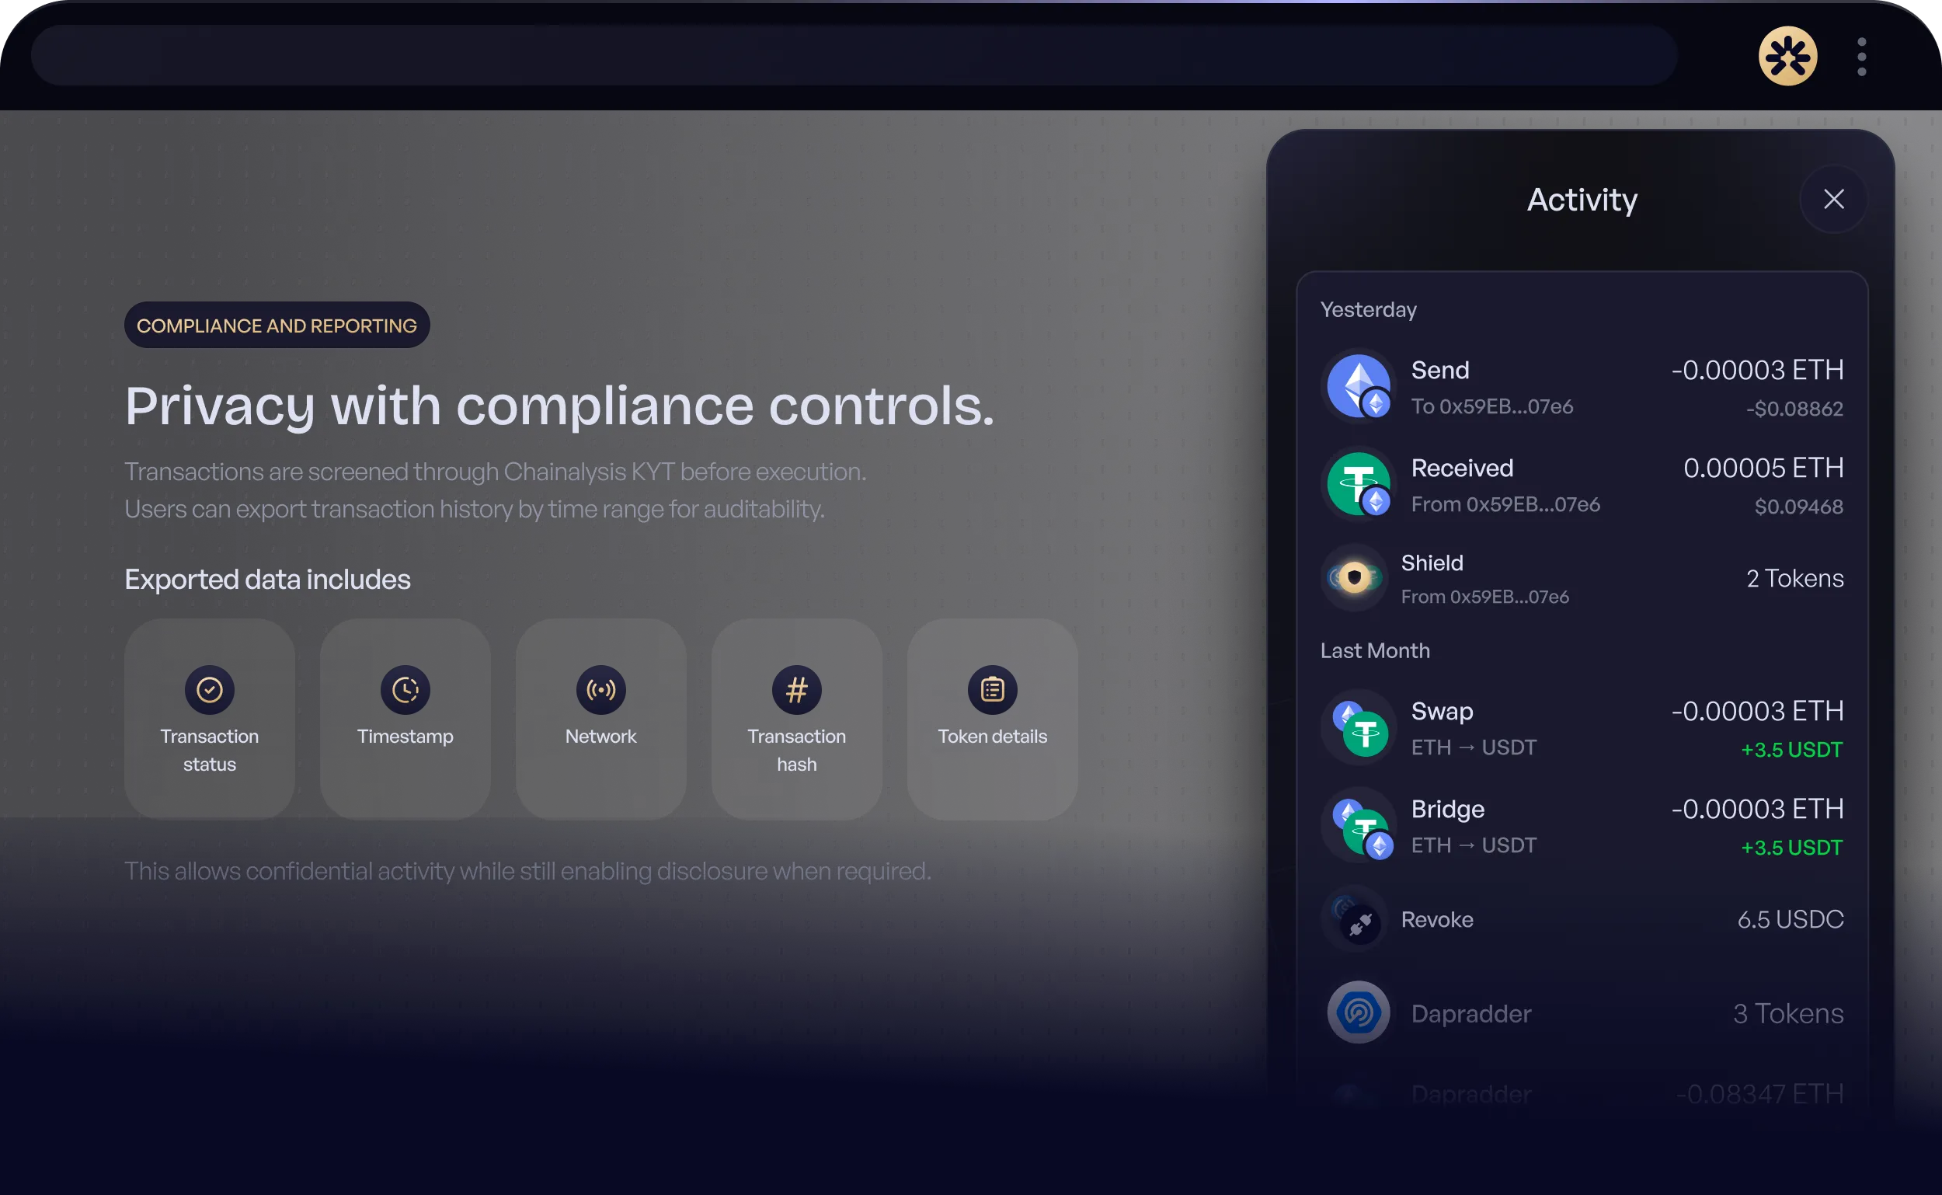Open the Send transaction title
The height and width of the screenshot is (1195, 1942).
pyautogui.click(x=1439, y=370)
